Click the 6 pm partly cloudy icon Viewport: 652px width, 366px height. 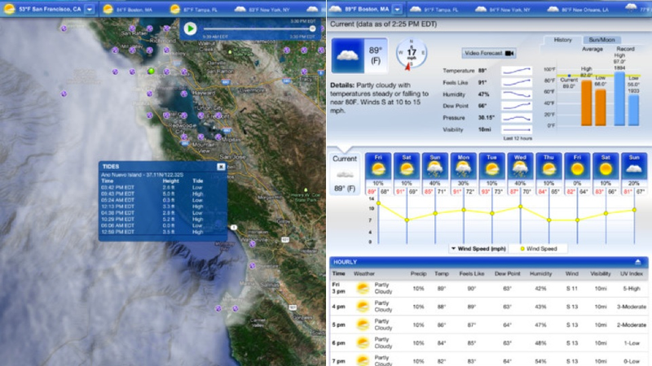[363, 342]
